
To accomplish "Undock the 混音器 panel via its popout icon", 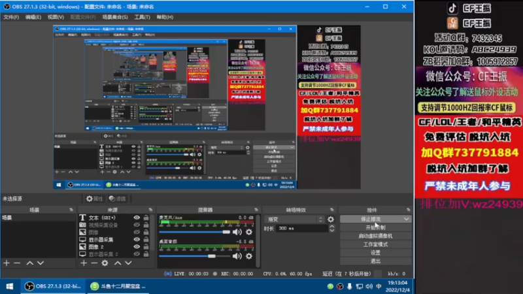I will point(256,210).
